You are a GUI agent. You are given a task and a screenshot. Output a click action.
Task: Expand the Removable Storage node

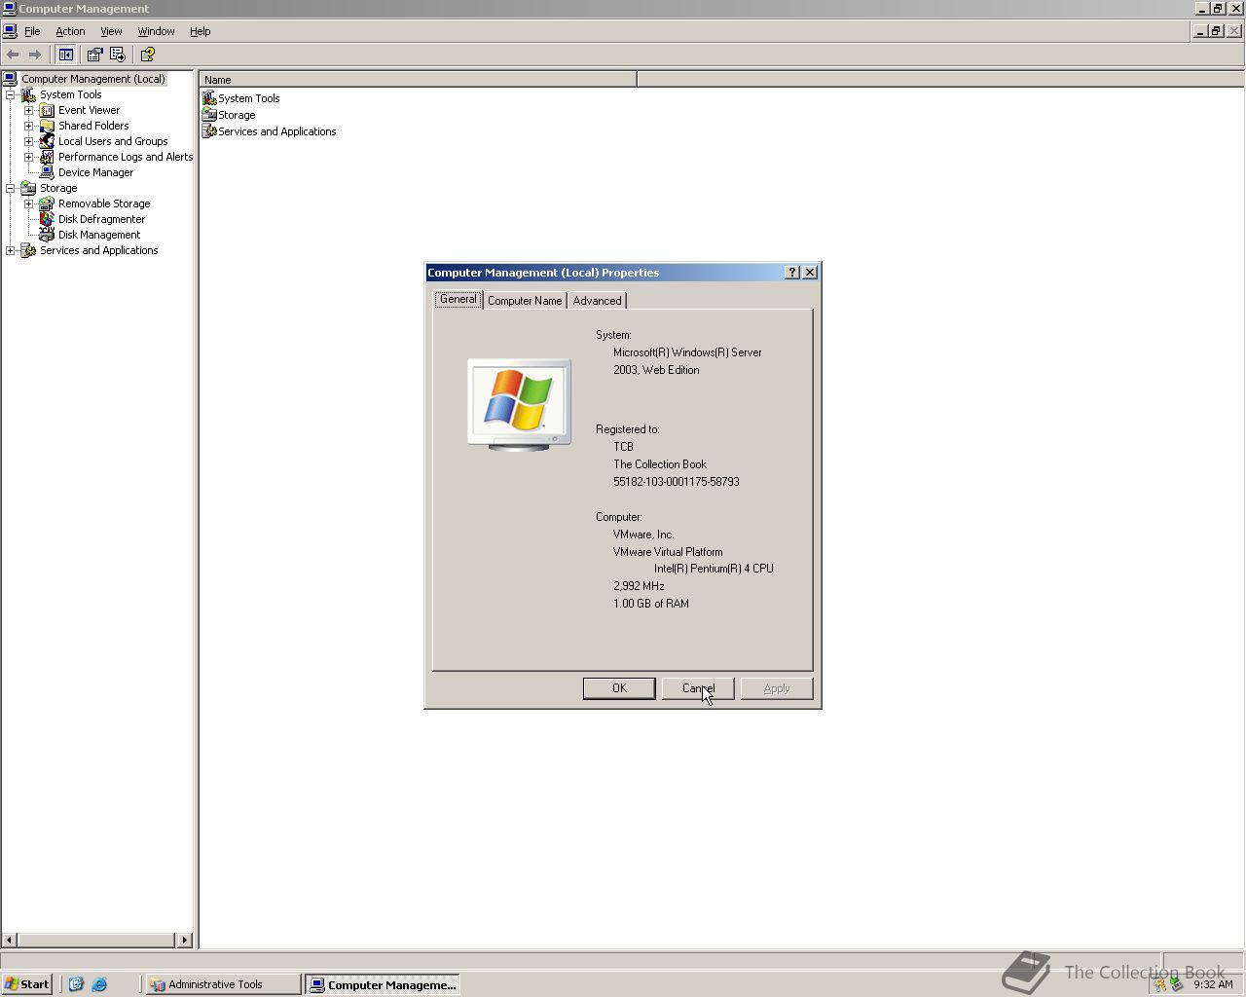29,203
